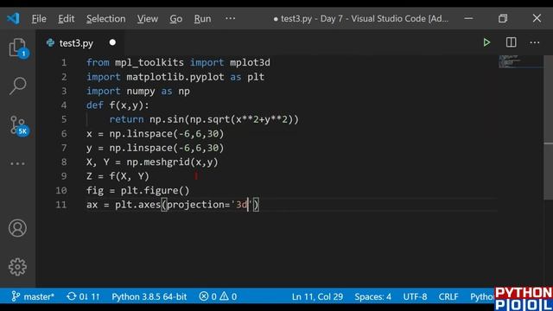Synchronize changes 0↓ 11 in status bar
The height and width of the screenshot is (311, 553).
(x=83, y=296)
